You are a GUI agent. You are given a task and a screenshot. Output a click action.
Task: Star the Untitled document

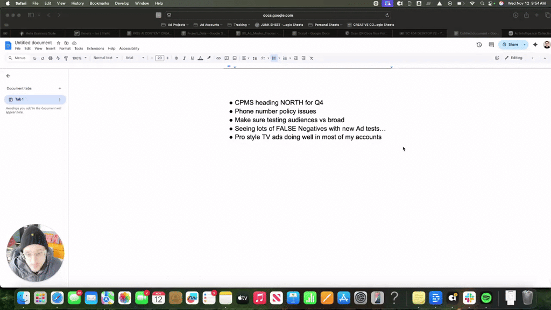pyautogui.click(x=58, y=43)
